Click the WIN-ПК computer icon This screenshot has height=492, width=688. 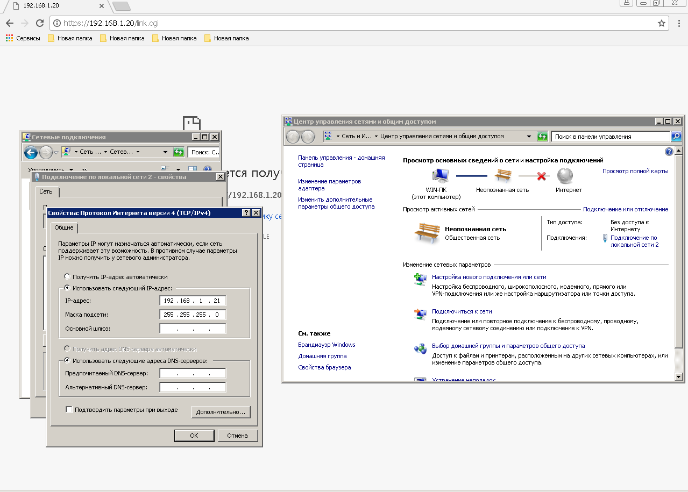441,176
